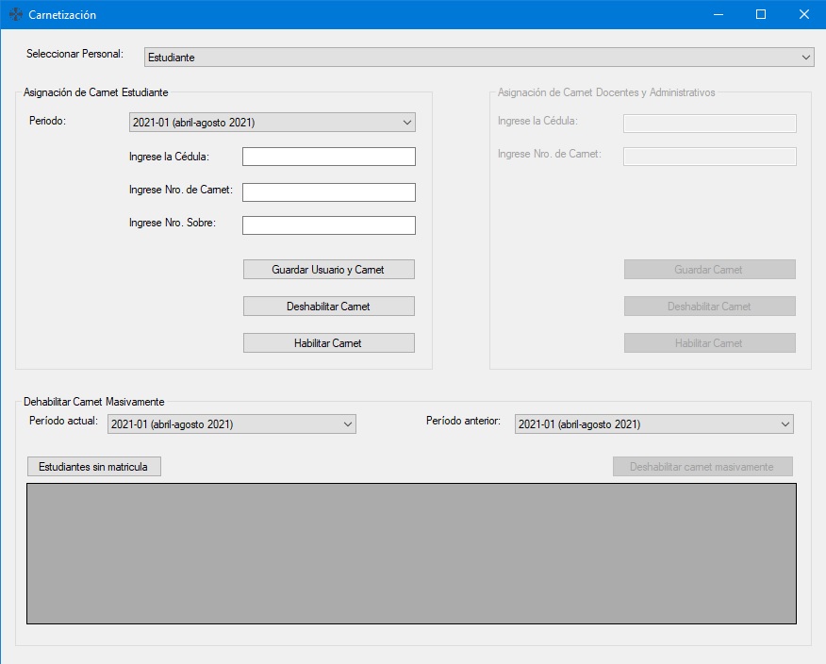Expand the Periodo dropdown for student carnet
Image resolution: width=826 pixels, height=664 pixels.
272,123
